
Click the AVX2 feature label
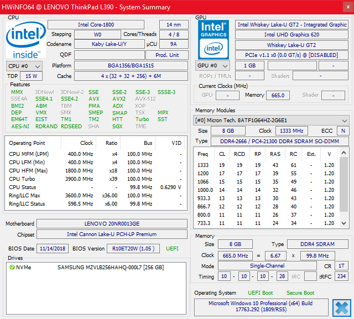point(119,99)
